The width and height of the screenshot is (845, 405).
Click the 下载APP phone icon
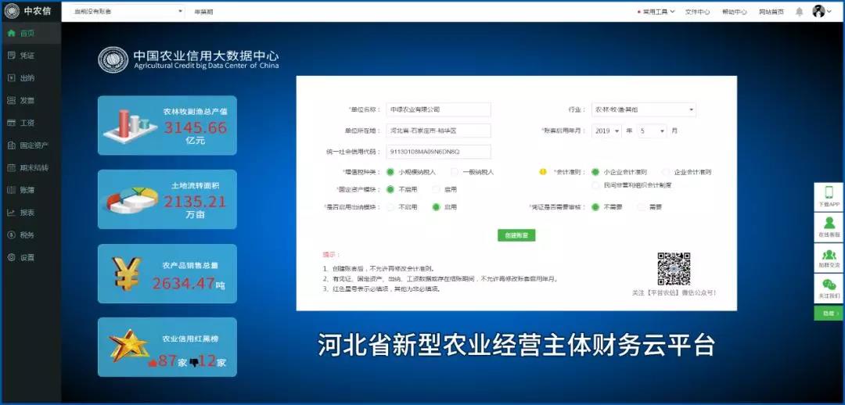click(829, 193)
